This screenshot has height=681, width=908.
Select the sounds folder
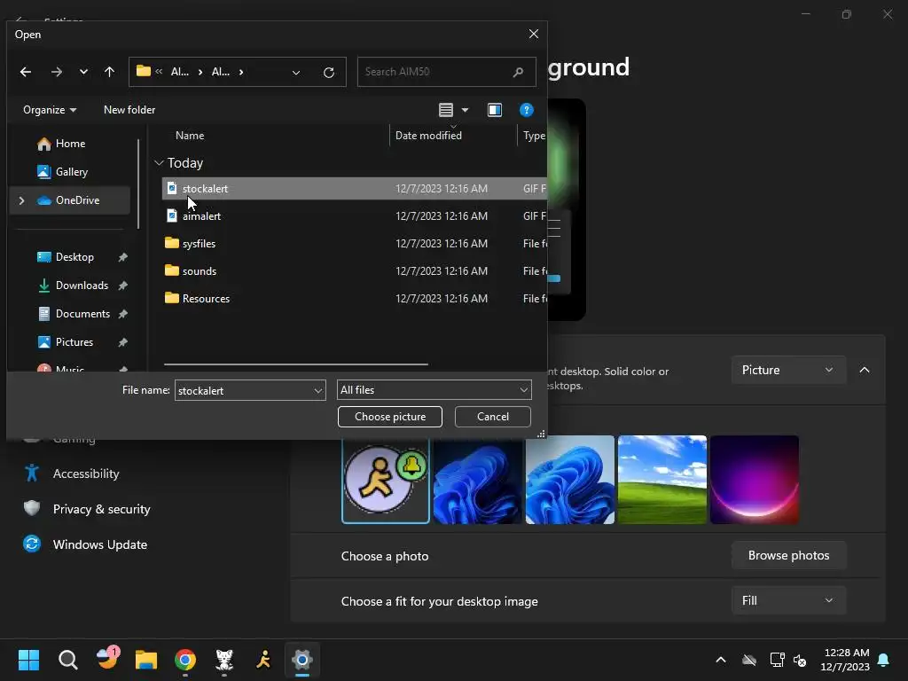coord(355,271)
